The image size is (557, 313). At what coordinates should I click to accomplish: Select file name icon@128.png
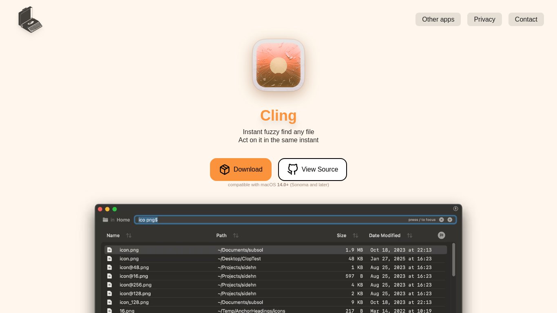pyautogui.click(x=135, y=293)
